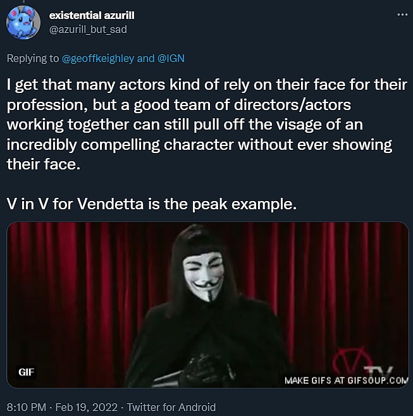Click the GIF badge on the media
The image size is (413, 416).
click(26, 372)
